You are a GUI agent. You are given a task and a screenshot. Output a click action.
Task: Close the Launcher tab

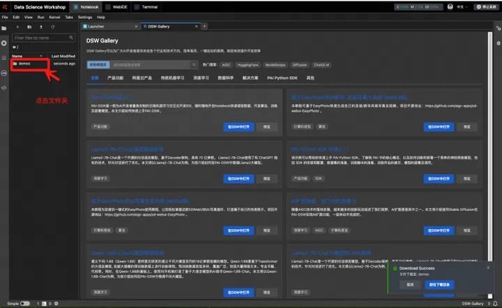pos(136,27)
